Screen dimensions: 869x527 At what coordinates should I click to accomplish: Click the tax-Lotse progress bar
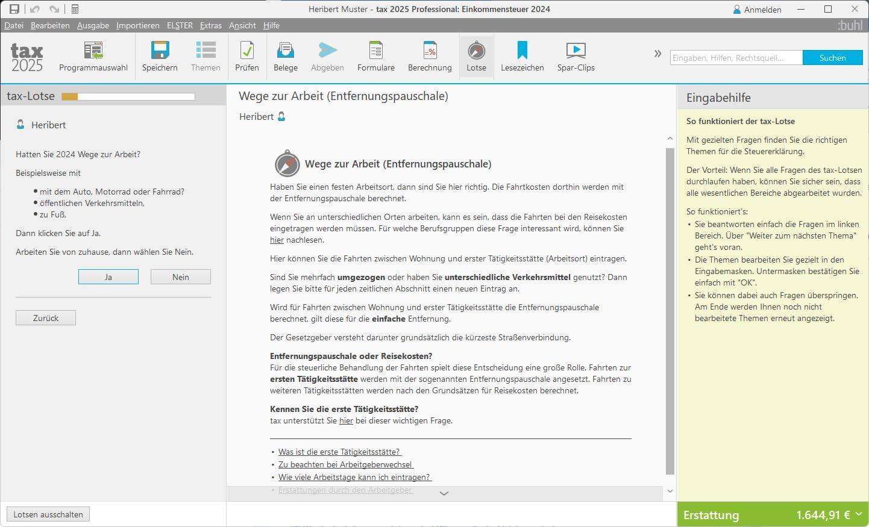click(x=128, y=96)
